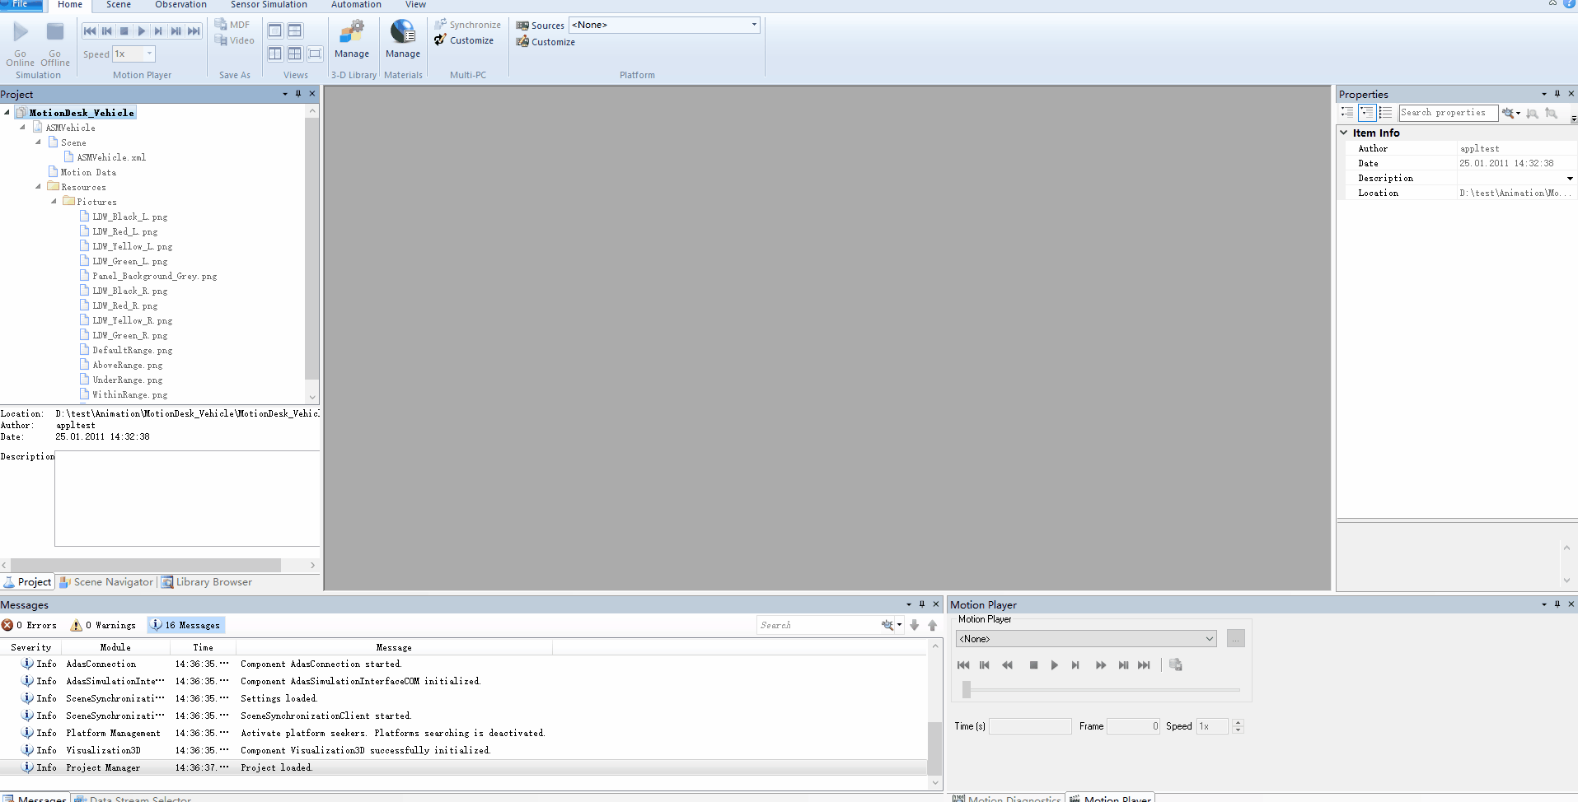Open Manage 3-D Library
The width and height of the screenshot is (1578, 802).
click(352, 40)
